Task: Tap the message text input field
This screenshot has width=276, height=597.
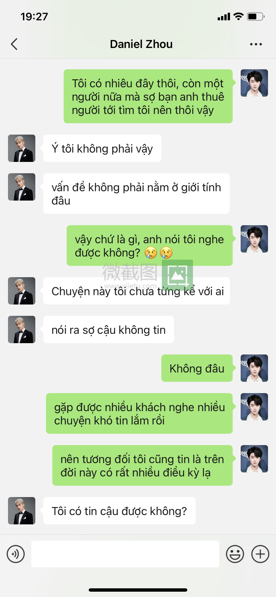Action: pos(125,554)
